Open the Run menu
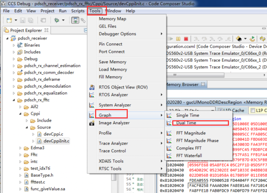This screenshot has width=267, height=193. click(63, 11)
